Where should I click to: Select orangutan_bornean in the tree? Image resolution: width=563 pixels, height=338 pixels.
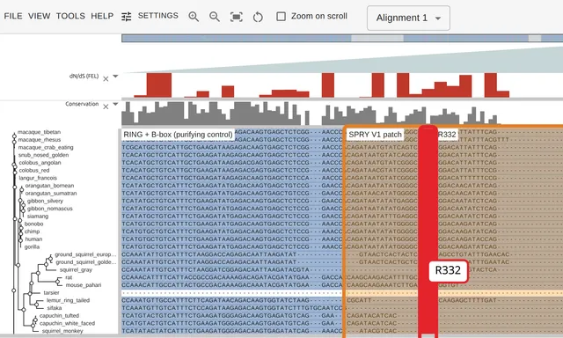[49, 186]
